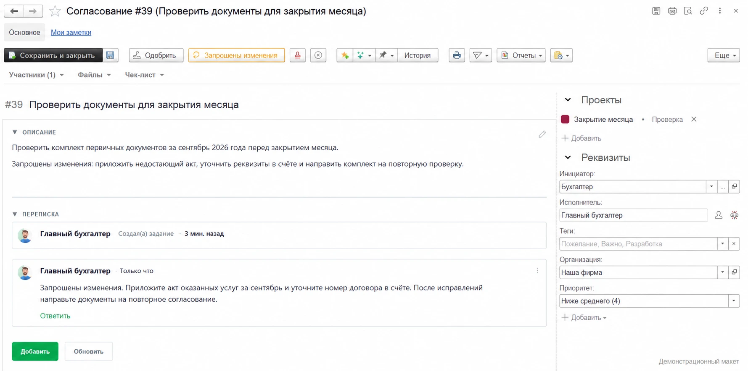Open the Файлы menu
The width and height of the screenshot is (748, 371).
pos(95,75)
